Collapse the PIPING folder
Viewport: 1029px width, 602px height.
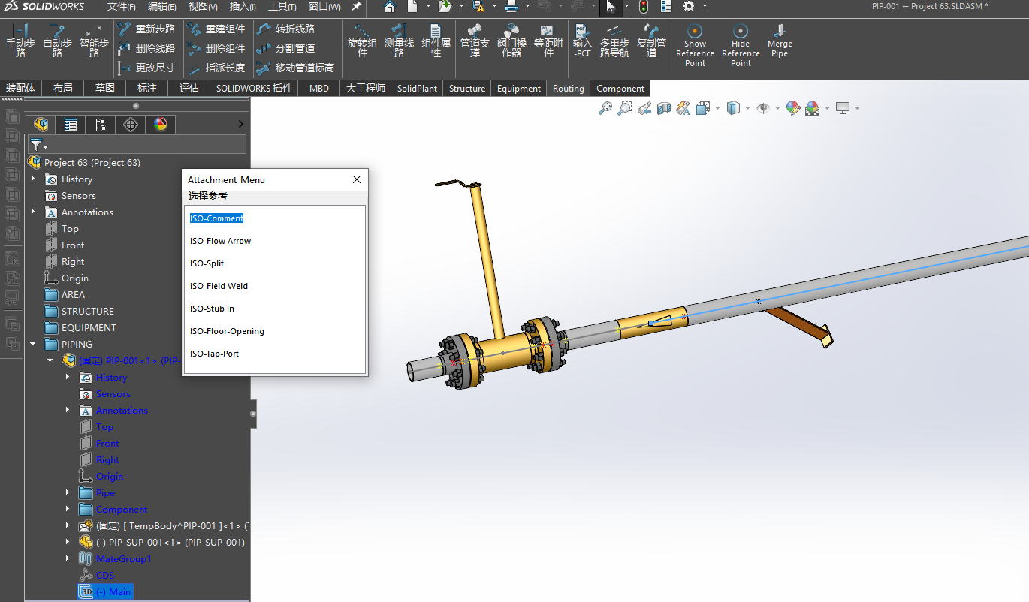click(x=33, y=344)
